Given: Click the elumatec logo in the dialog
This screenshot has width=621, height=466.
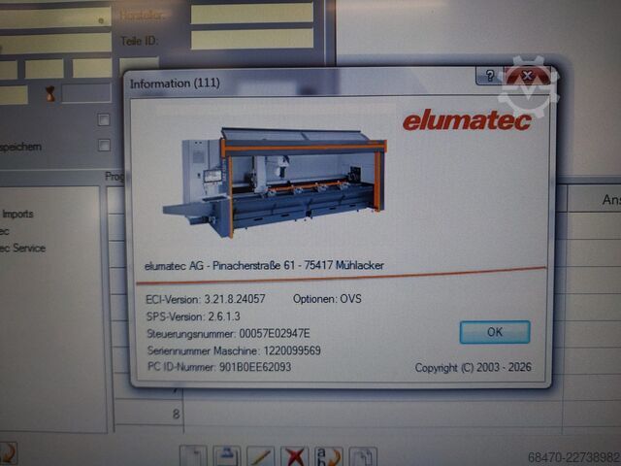Looking at the screenshot, I should click(x=467, y=120).
